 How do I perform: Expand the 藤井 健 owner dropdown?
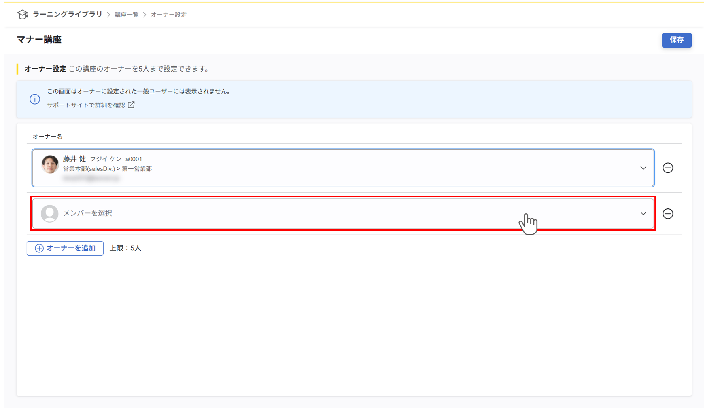coord(643,168)
